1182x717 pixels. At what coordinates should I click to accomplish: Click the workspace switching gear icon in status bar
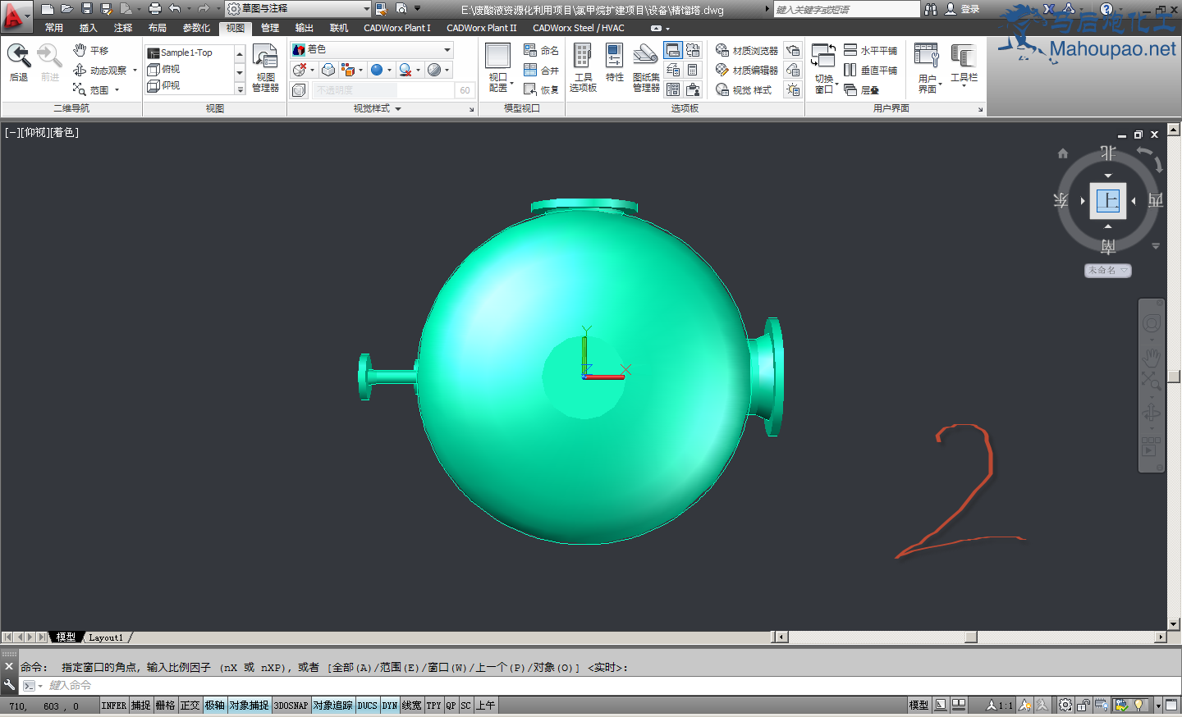(1065, 706)
